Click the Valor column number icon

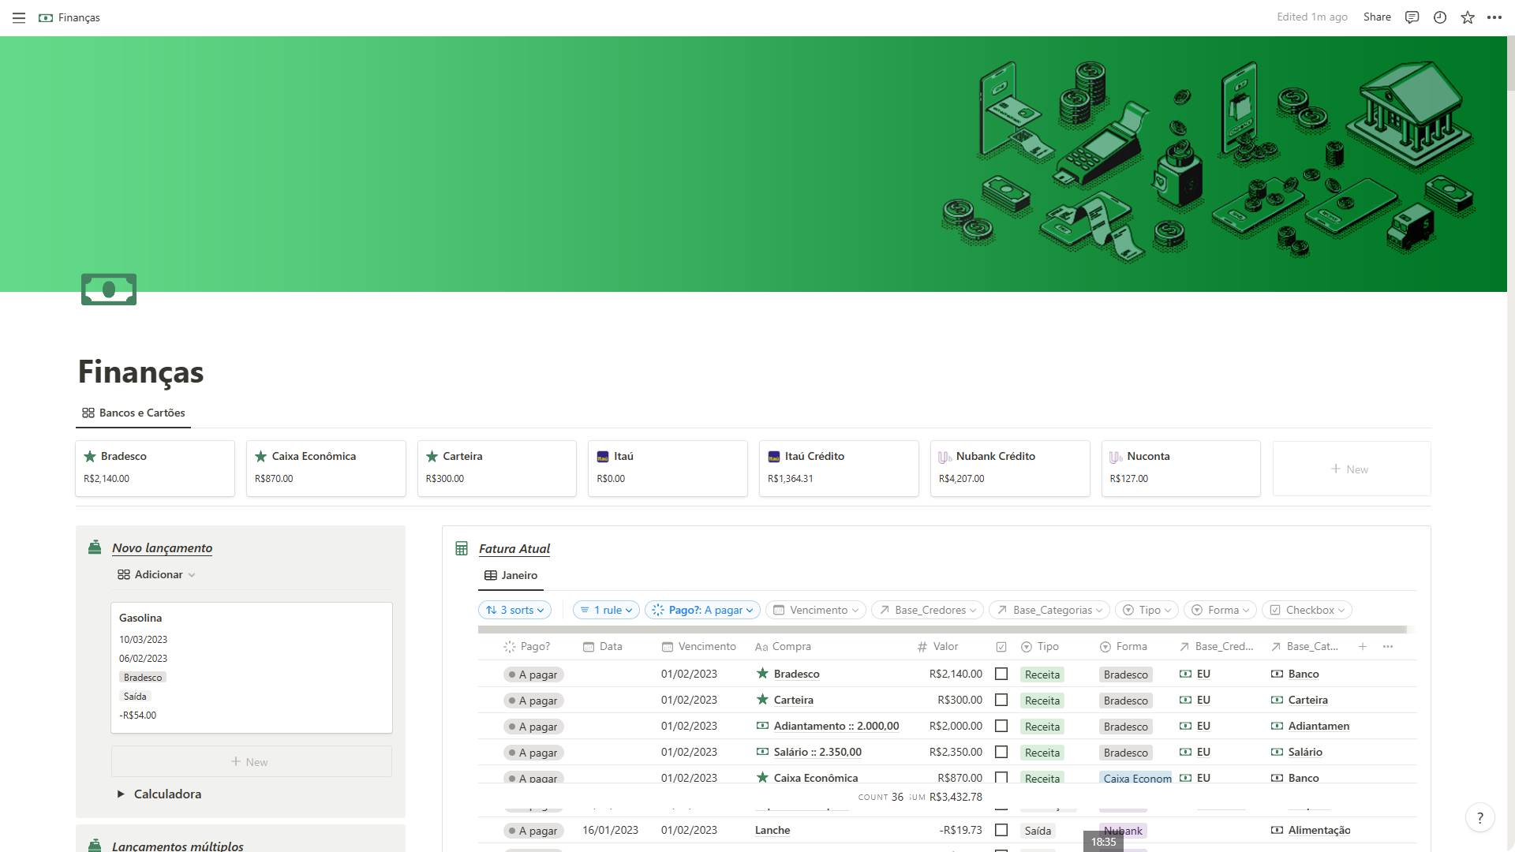922,646
